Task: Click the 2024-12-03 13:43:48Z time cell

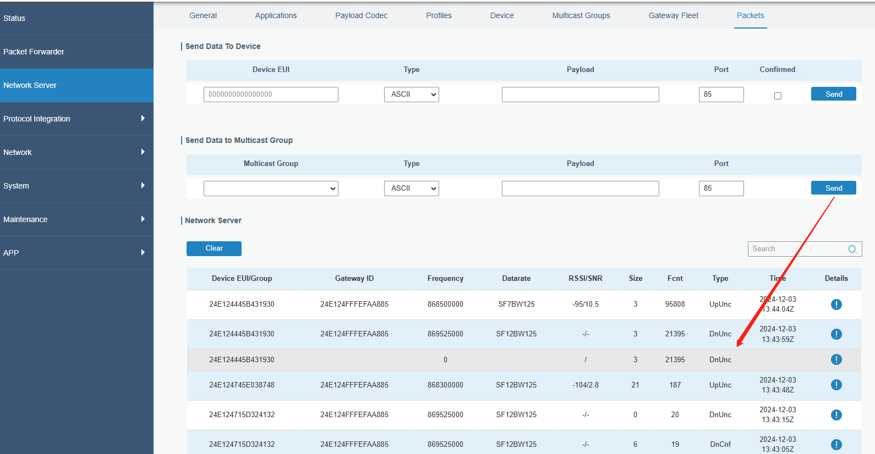Action: click(x=778, y=385)
